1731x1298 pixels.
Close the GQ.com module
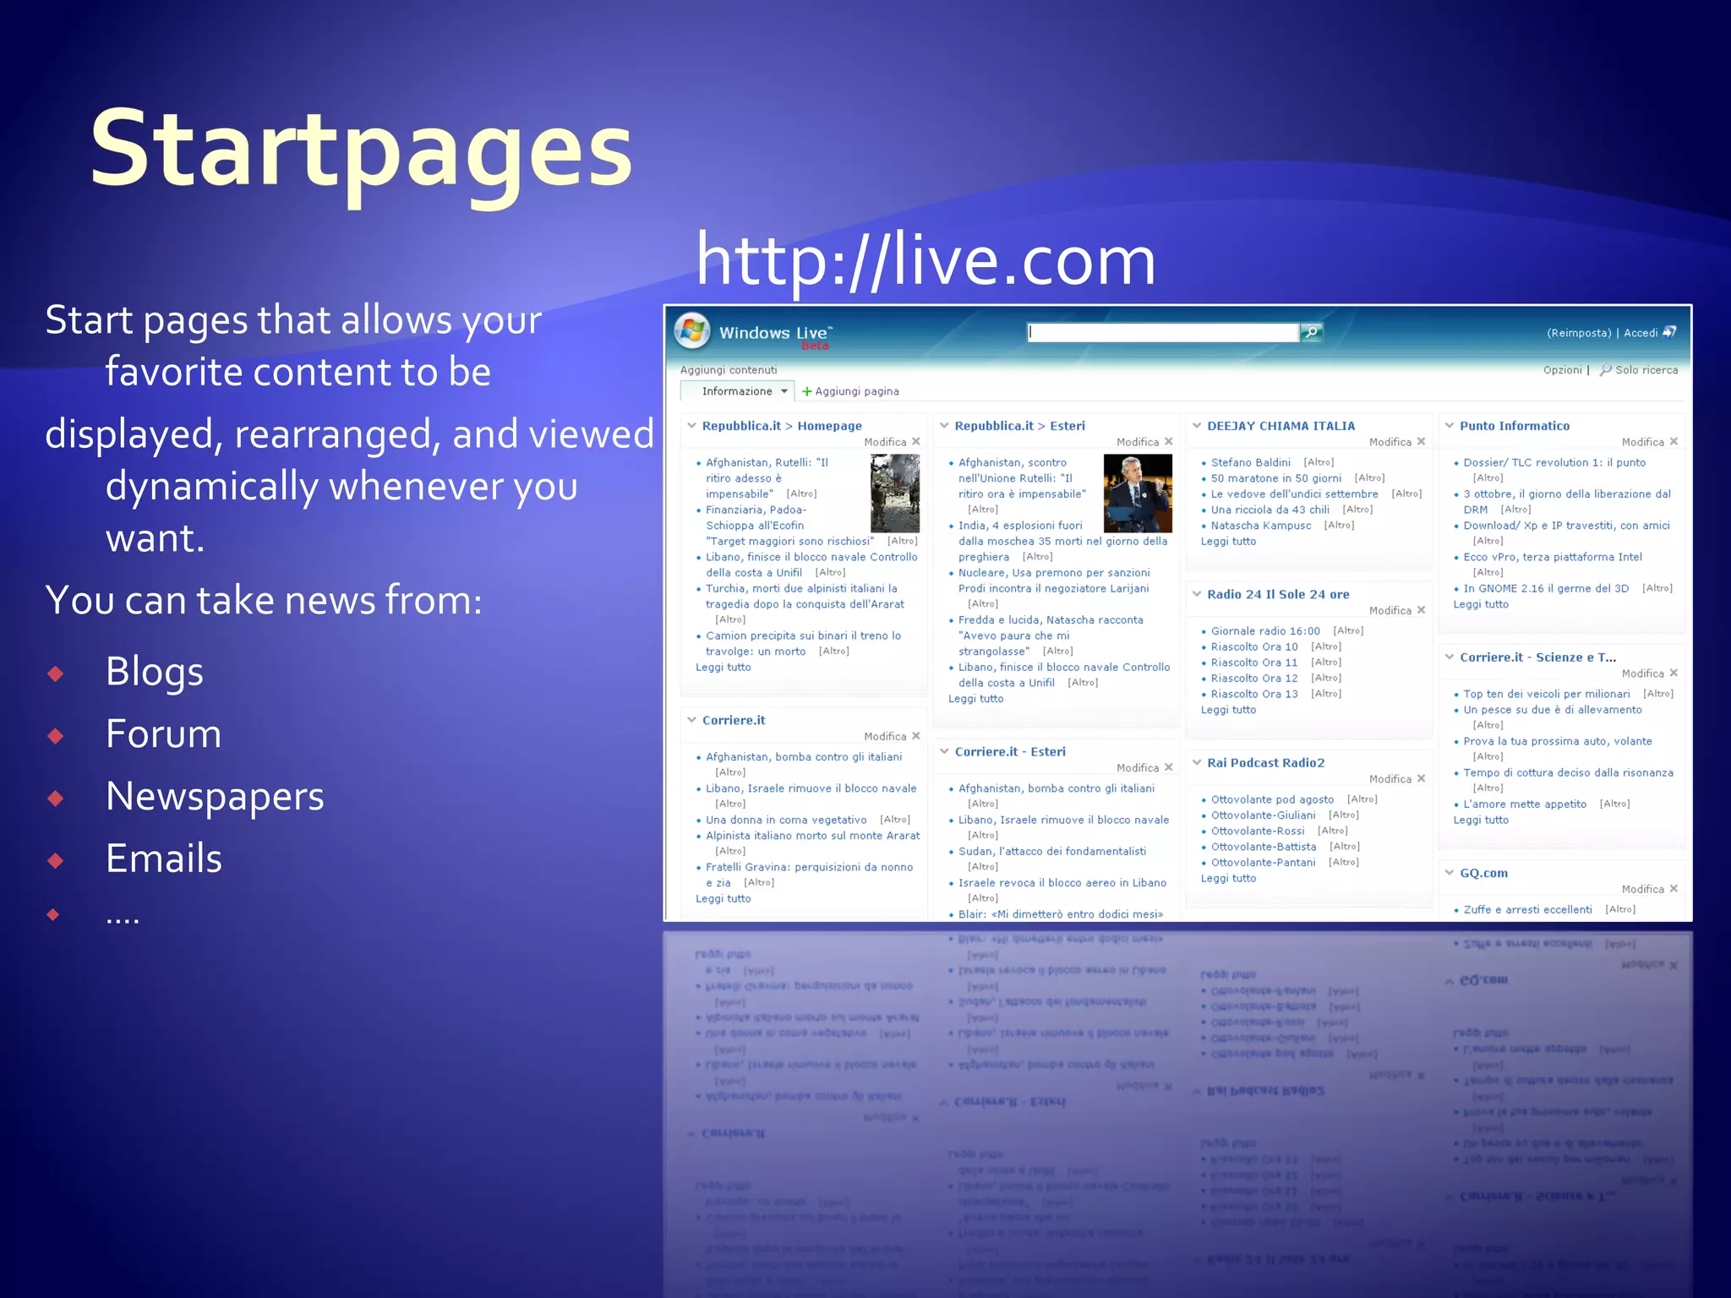coord(1674,888)
